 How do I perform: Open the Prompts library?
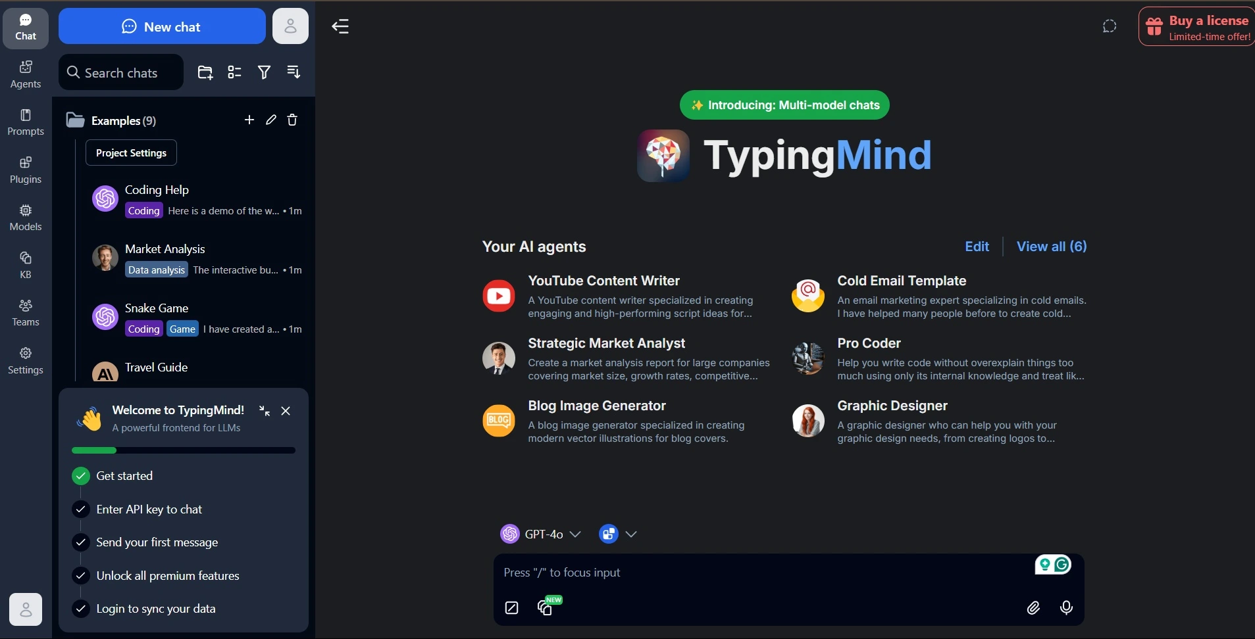click(x=26, y=122)
